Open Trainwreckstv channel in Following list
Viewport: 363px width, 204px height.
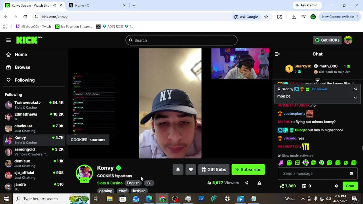[34, 105]
